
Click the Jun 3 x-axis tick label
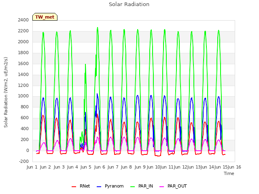click(59, 167)
